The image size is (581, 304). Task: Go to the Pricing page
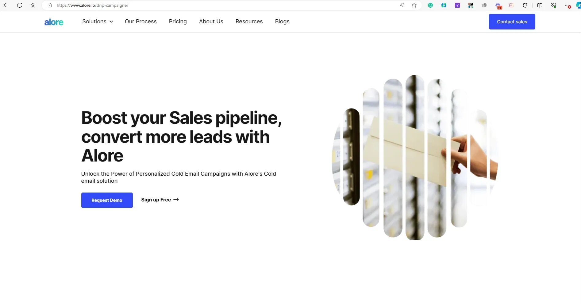(178, 21)
